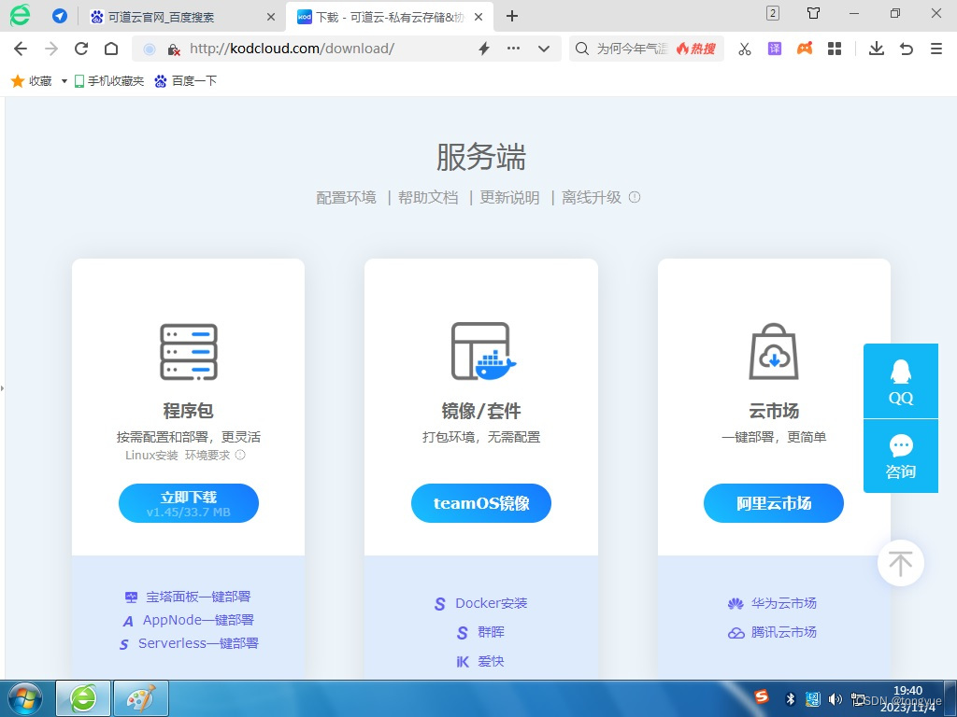
Task: Click the 帮助文档 menu link
Action: (427, 197)
